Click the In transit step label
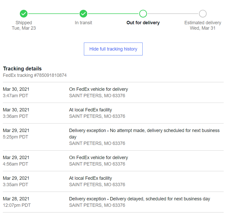This screenshot has width=227, height=213. [x=83, y=23]
